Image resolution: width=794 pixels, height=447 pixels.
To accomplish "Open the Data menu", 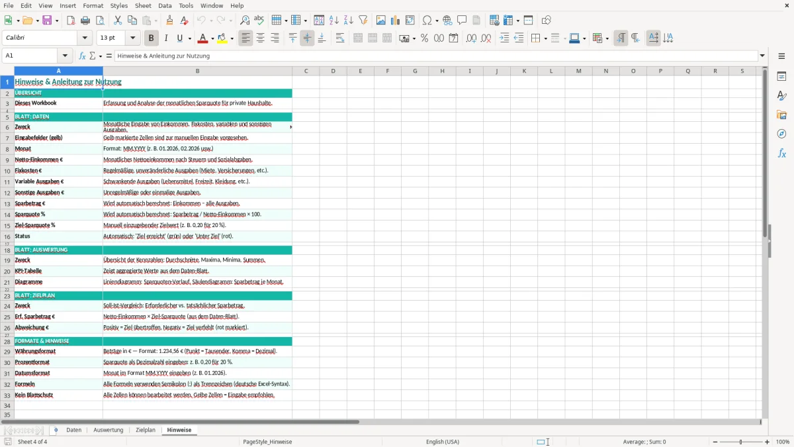I will coord(165,5).
